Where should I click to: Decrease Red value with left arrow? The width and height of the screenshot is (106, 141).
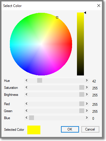pos(26,104)
